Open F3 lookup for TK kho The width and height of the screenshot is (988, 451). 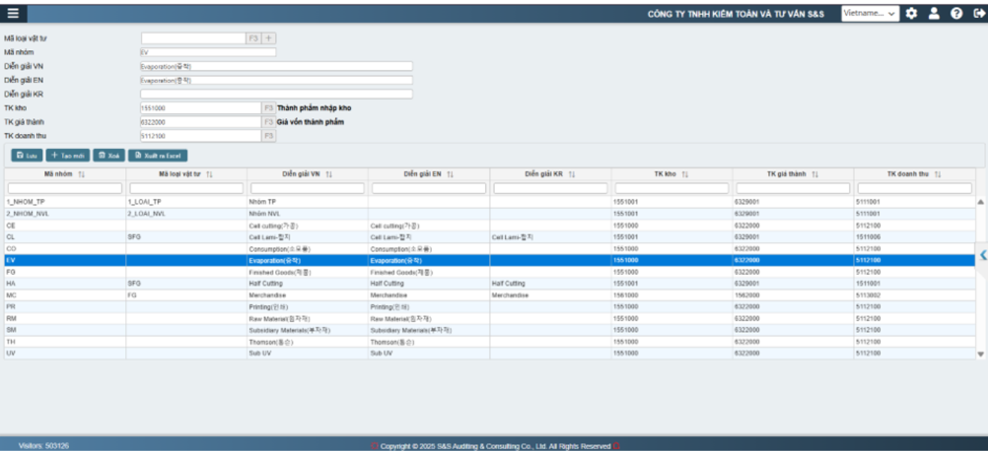coord(268,108)
